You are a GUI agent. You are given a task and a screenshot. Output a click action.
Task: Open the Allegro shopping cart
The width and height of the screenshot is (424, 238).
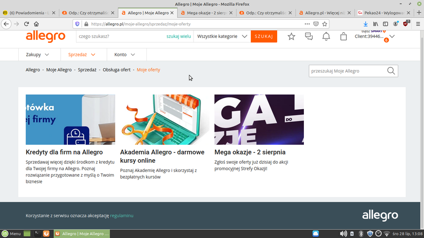pyautogui.click(x=343, y=36)
